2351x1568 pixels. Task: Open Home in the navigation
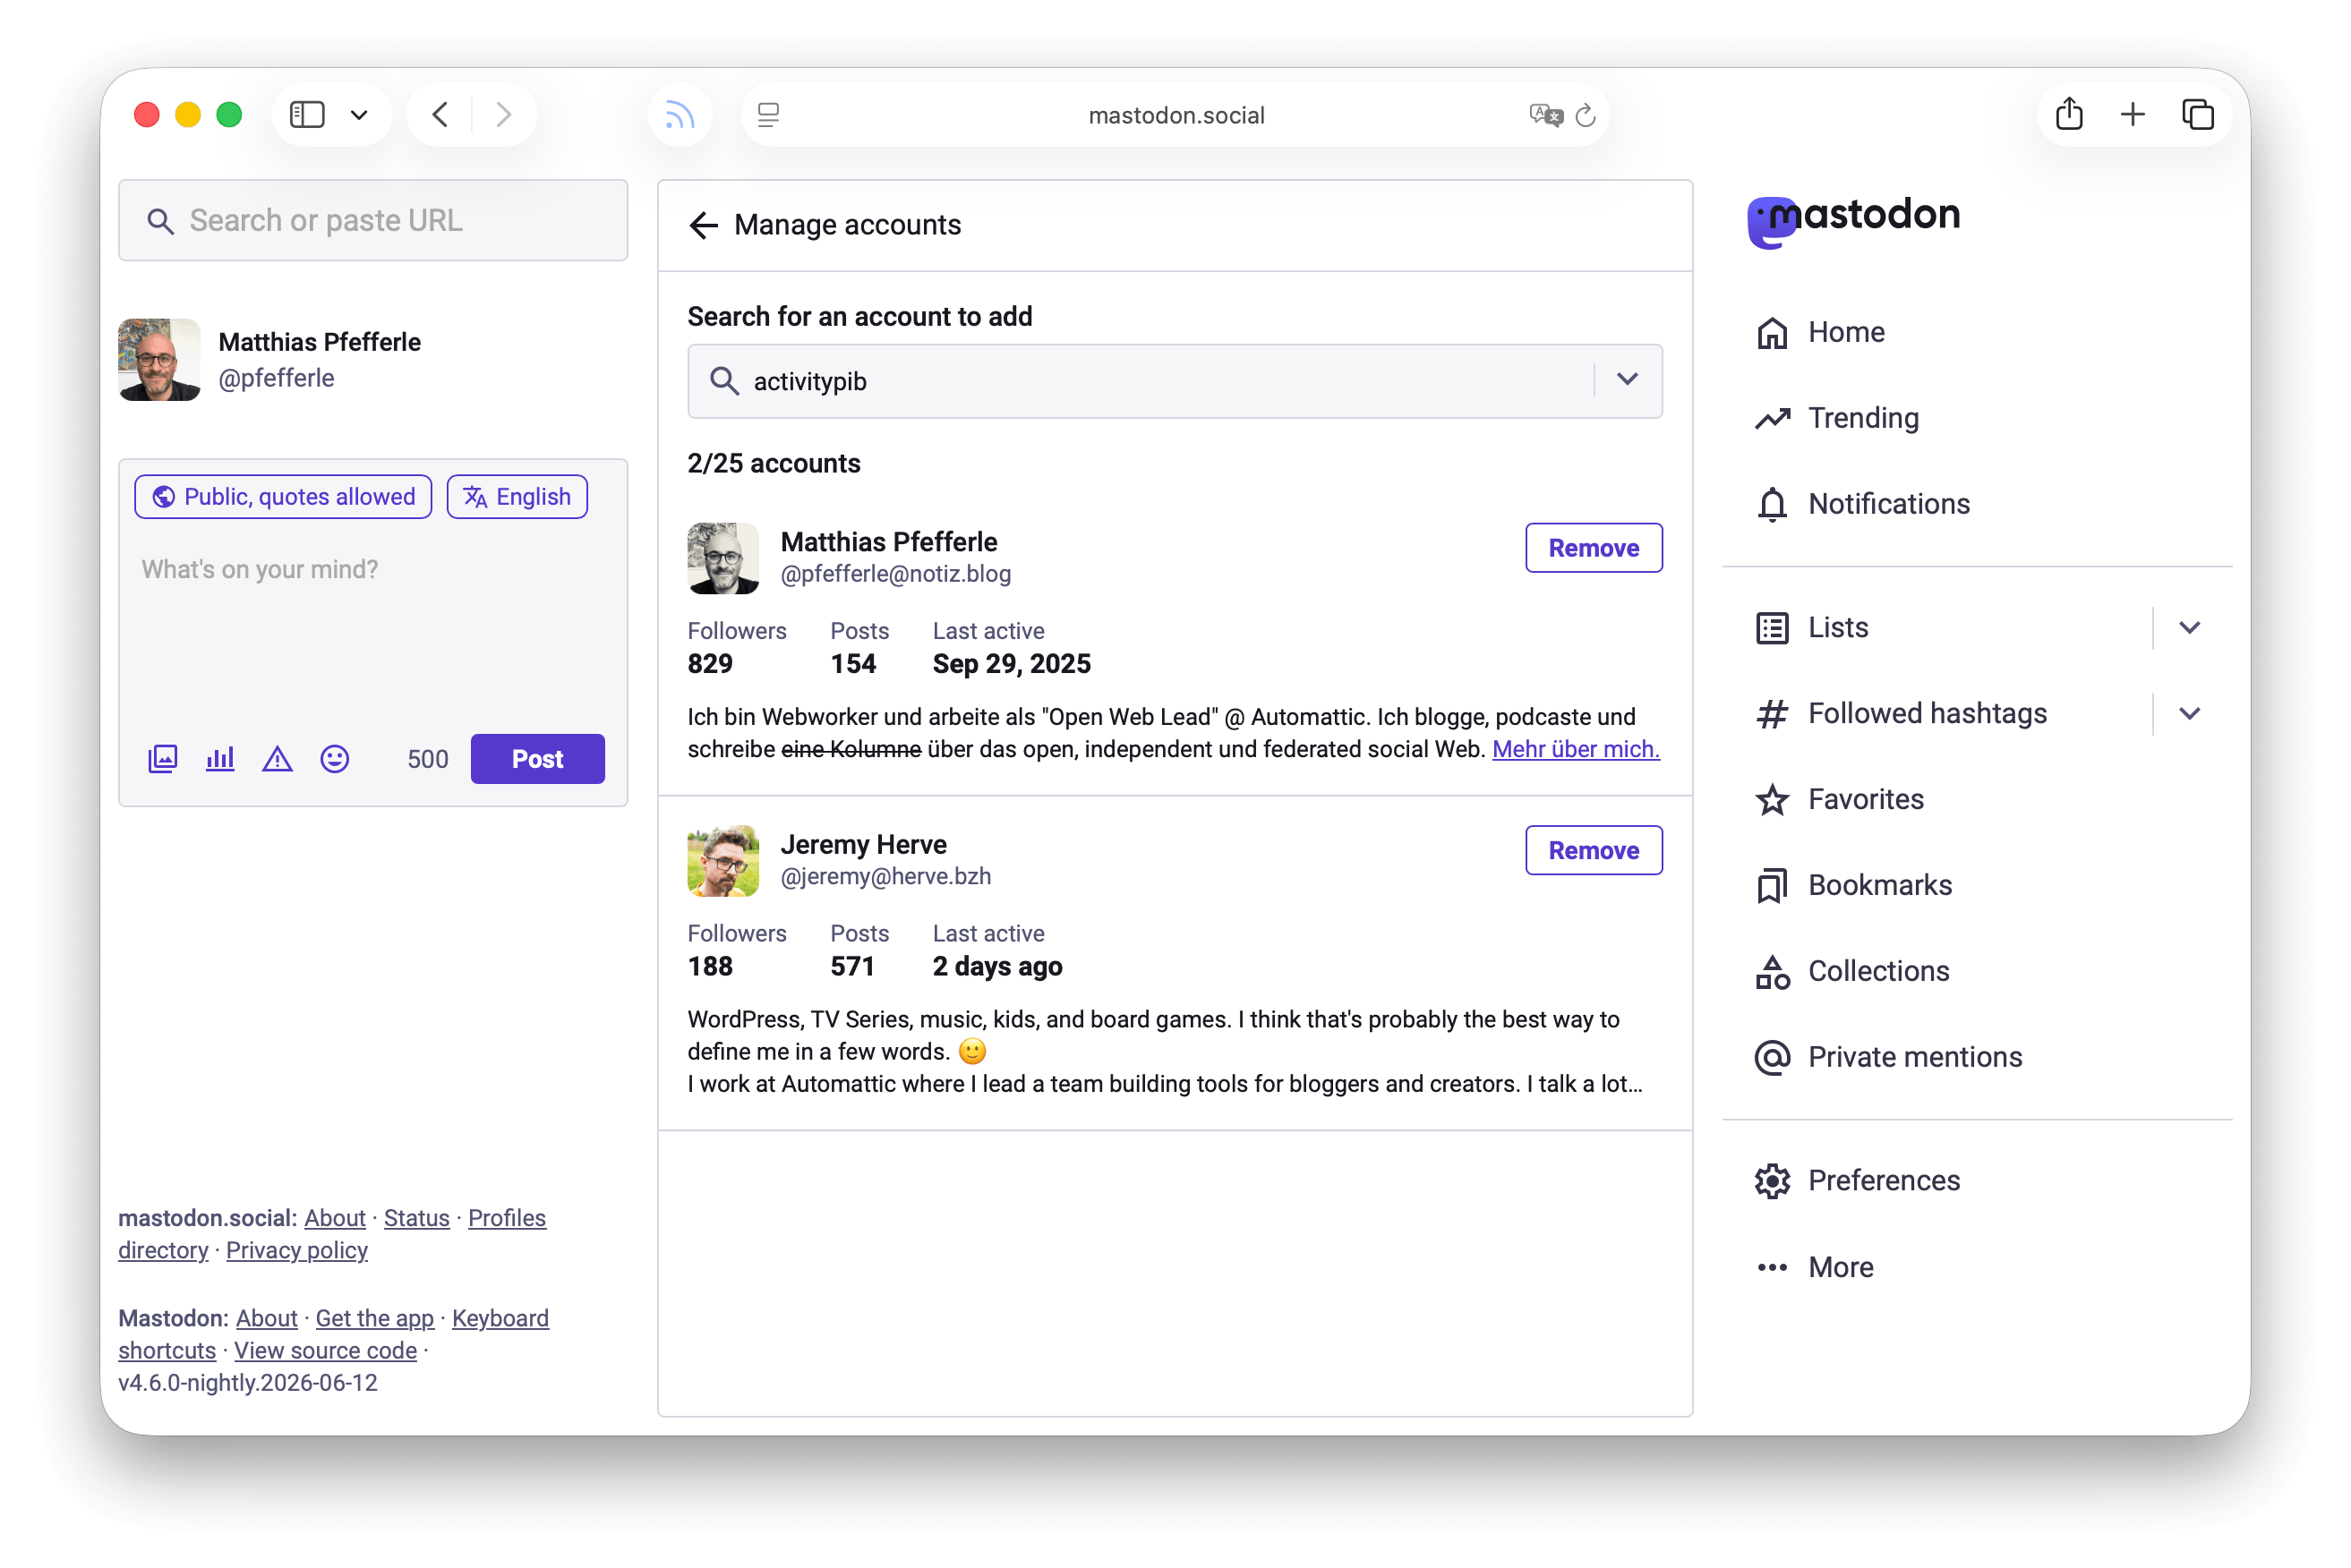pyautogui.click(x=1821, y=332)
